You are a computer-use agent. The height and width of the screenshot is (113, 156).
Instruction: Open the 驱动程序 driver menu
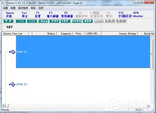click(x=23, y=8)
